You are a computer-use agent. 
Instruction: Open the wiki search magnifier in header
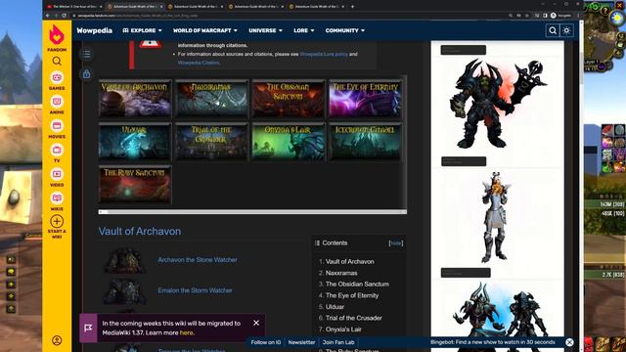coord(553,30)
